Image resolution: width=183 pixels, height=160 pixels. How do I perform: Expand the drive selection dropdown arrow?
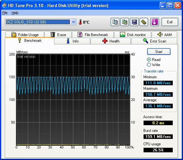coord(73,22)
